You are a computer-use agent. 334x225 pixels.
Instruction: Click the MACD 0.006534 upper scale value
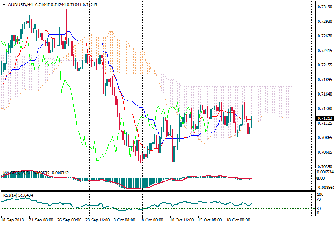(325, 172)
